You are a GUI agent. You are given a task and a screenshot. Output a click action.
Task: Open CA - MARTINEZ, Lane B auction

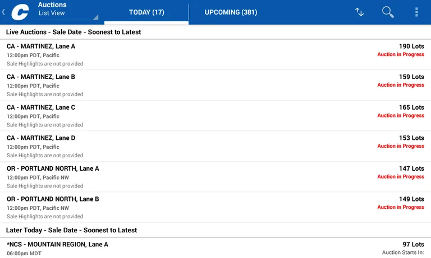tap(215, 85)
